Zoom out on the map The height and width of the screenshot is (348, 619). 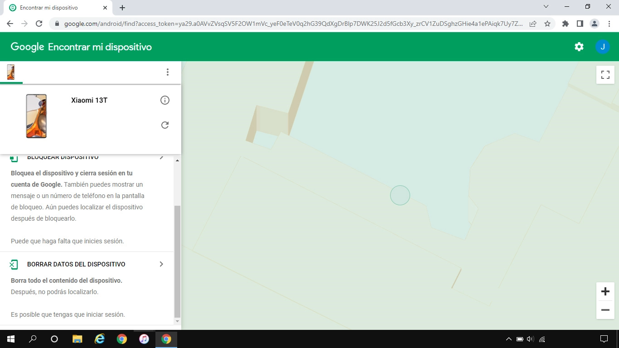[x=605, y=310]
